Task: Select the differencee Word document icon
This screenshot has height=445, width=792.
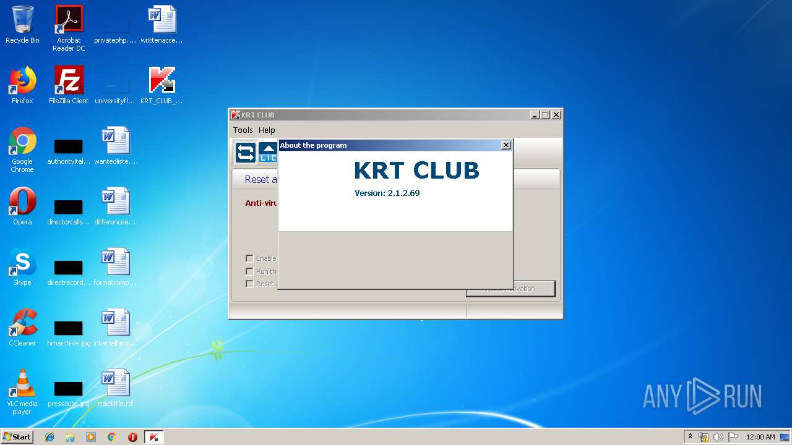Action: point(115,207)
